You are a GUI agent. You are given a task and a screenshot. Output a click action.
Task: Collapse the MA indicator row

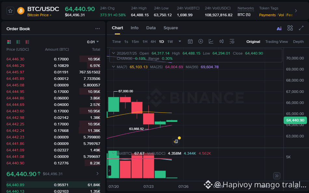tap(113, 67)
